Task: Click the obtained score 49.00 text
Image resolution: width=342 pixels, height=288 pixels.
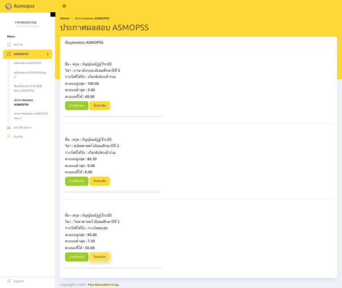Action: coord(90,97)
